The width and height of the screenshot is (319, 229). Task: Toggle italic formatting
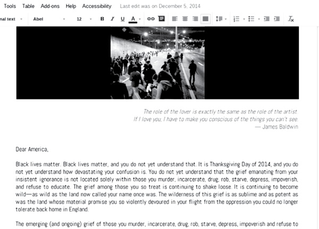112,19
